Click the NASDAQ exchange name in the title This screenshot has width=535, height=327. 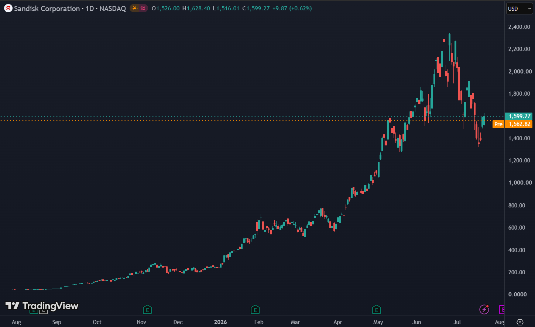coord(113,8)
